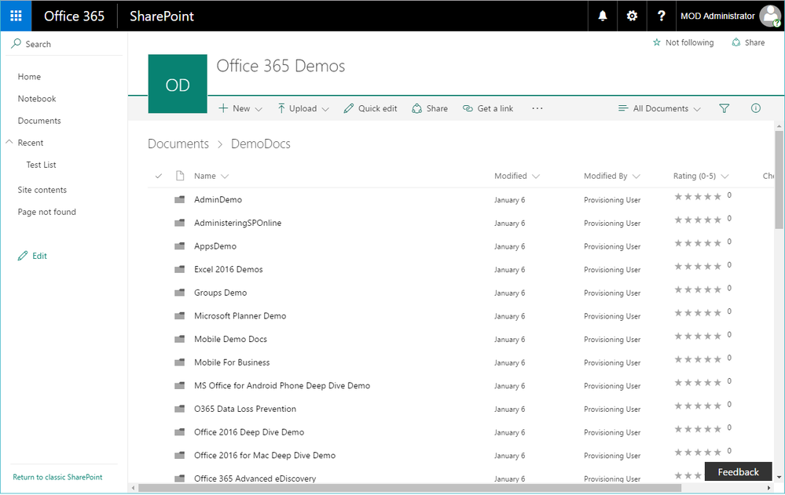Click Quick edit pencil
Screen dimensions: 785x495
(348, 108)
